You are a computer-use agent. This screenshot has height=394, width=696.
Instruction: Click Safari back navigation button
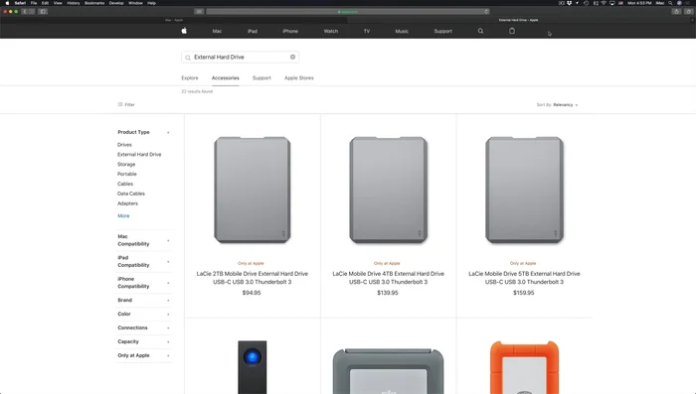(x=25, y=12)
